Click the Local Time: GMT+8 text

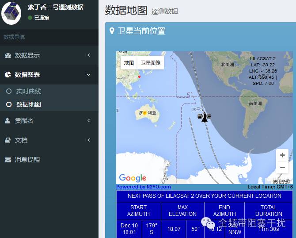(x=270, y=187)
